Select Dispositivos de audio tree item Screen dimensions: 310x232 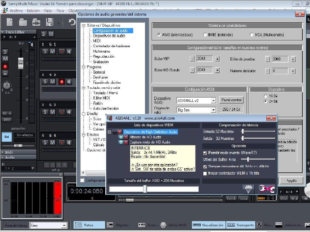tap(109, 36)
